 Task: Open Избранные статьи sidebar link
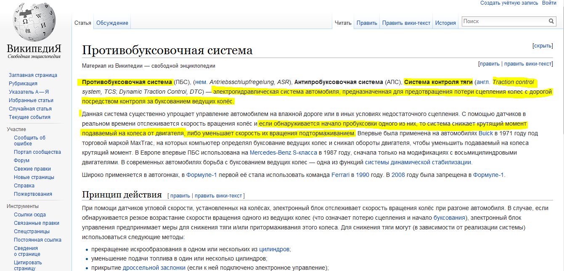[x=31, y=100]
